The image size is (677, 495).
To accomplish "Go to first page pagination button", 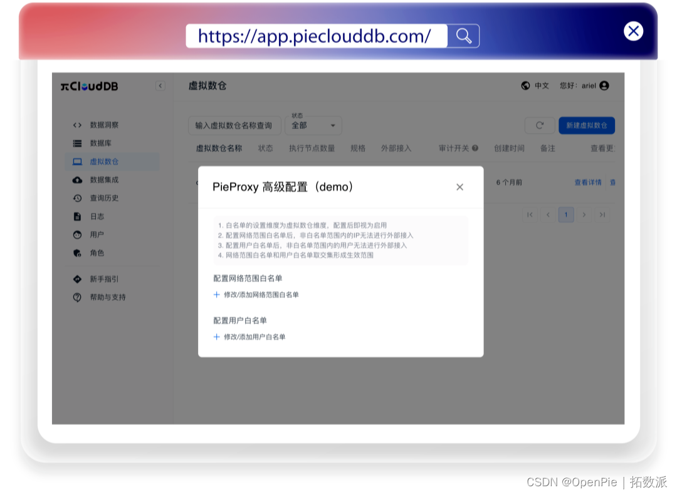I will (x=530, y=215).
